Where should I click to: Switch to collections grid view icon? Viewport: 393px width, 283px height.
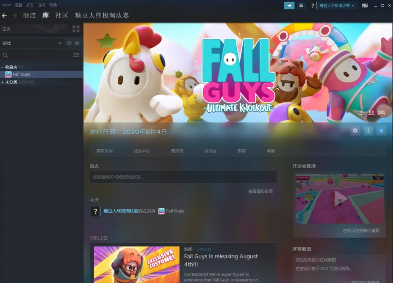pos(76,29)
